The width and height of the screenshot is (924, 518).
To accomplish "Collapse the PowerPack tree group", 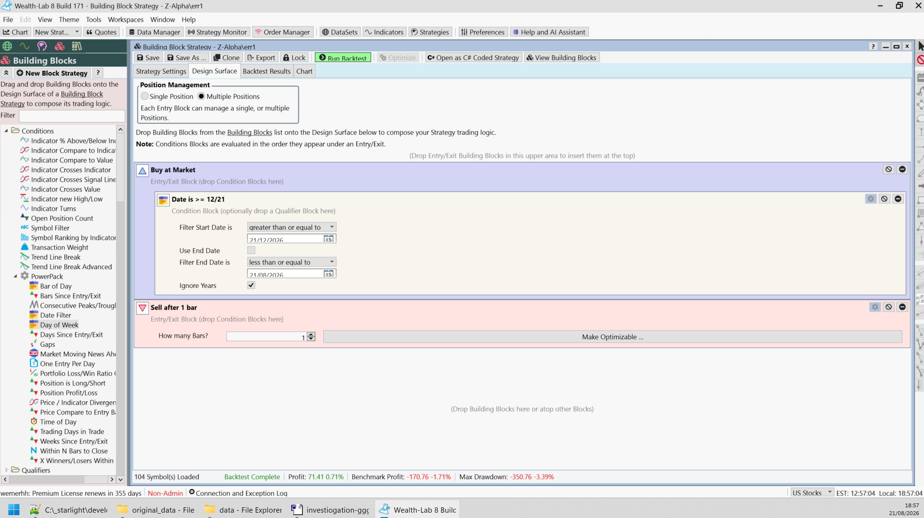I will click(x=16, y=276).
